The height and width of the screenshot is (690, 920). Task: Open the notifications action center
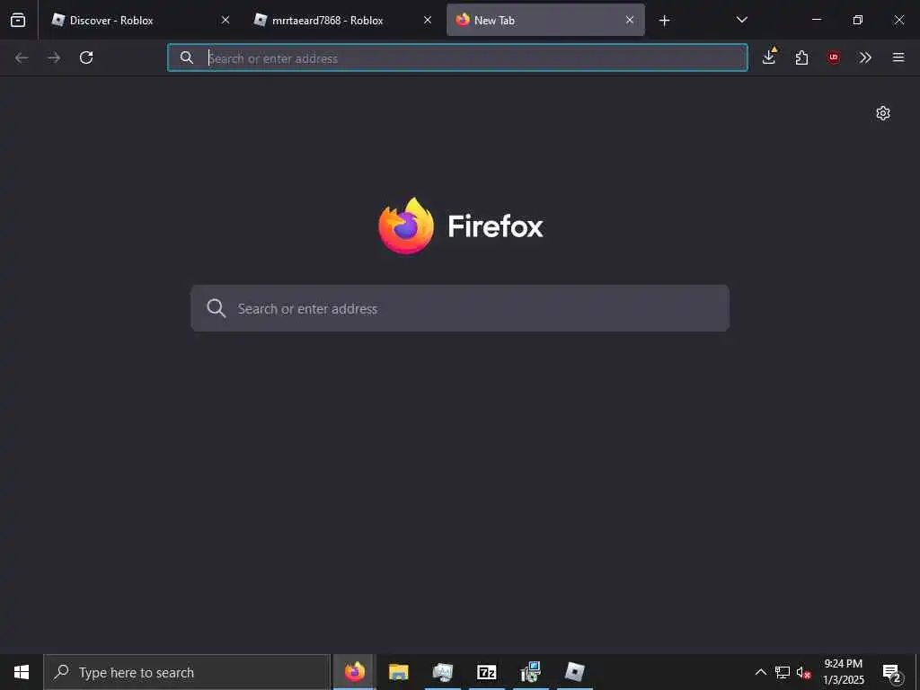[x=892, y=673]
